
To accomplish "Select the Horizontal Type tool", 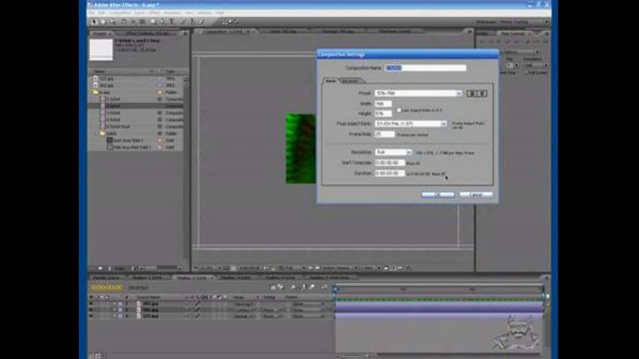I will tap(172, 22).
